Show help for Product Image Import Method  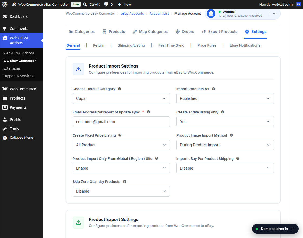[231, 135]
